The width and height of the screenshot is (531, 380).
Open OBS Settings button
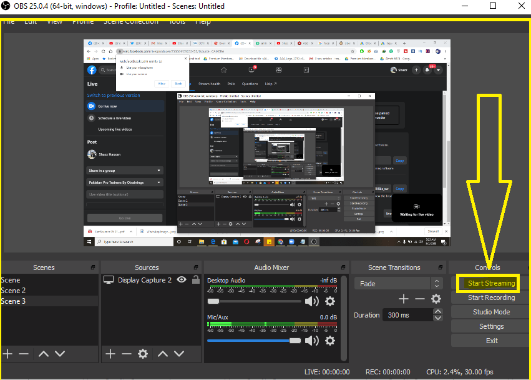point(491,326)
